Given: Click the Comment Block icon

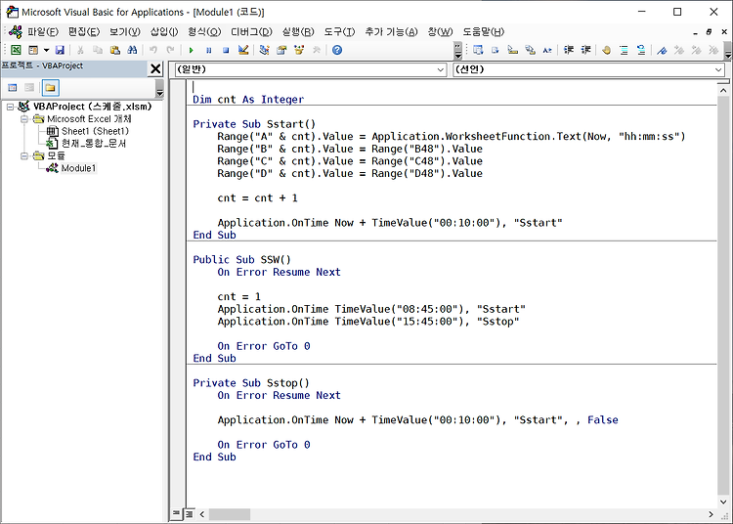Looking at the screenshot, I should coord(624,50).
